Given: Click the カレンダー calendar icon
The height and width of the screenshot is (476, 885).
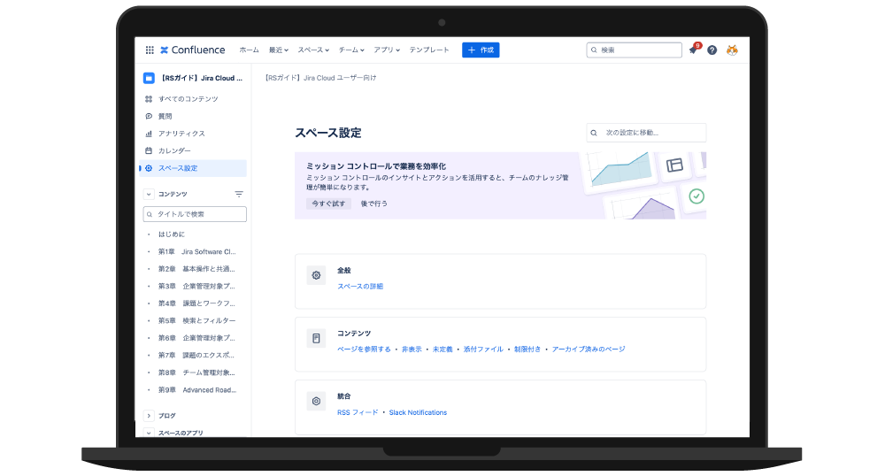Looking at the screenshot, I should click(x=149, y=151).
